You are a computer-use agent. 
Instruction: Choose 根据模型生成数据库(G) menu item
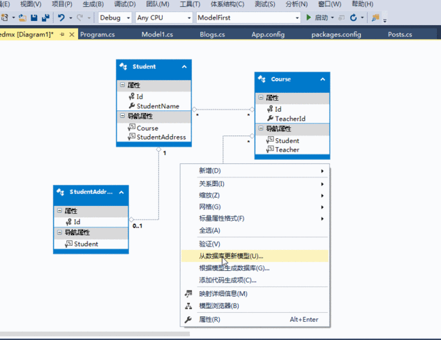pyautogui.click(x=255, y=268)
